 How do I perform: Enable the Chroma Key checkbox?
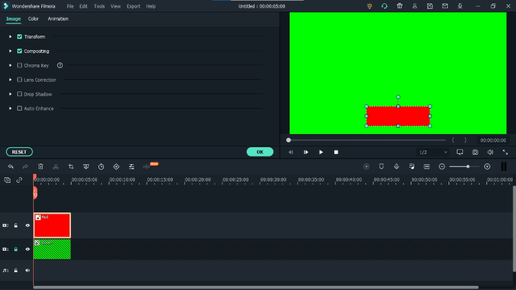19,65
